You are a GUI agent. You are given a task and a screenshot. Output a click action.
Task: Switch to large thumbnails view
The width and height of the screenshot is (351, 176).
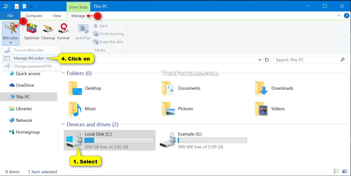[344, 171]
